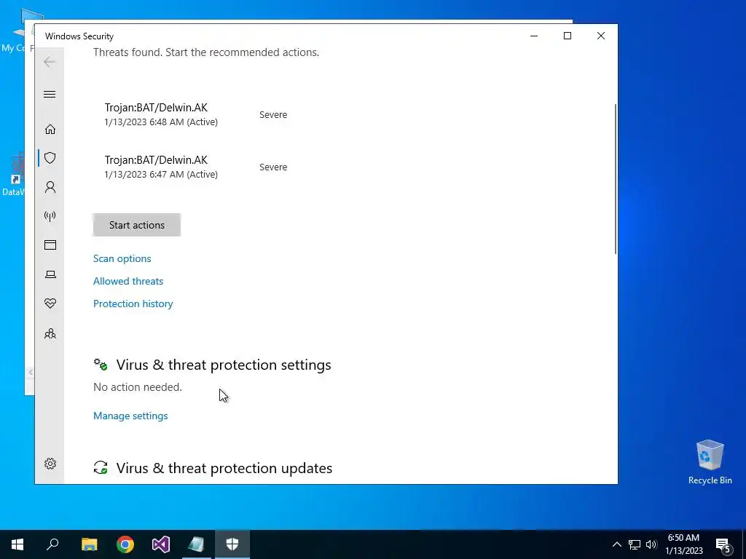746x559 pixels.
Task: Click Severe label of the 6:47 AM threat
Action: click(273, 167)
